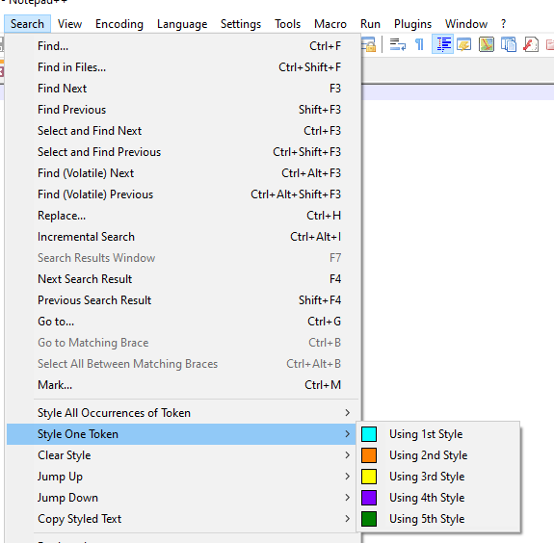Pick the orange 2nd Style swatch
Screen dimensions: 554x543
(x=369, y=455)
